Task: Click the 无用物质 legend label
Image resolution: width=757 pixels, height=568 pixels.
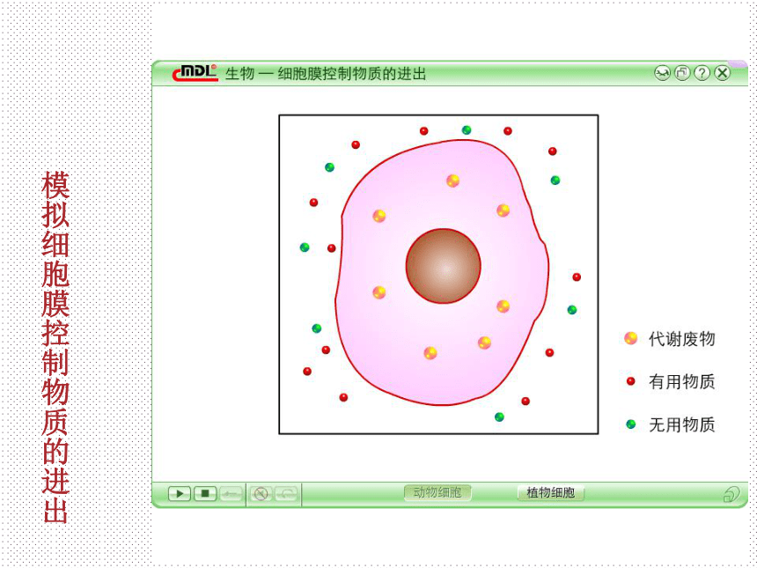Action: point(681,424)
